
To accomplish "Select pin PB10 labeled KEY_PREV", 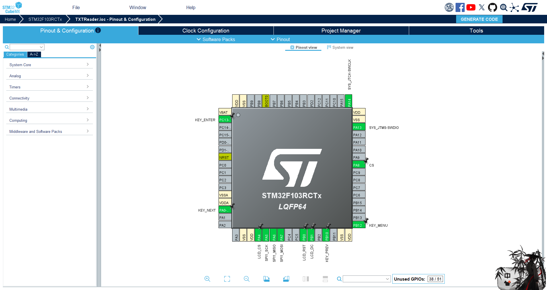I will [x=326, y=235].
